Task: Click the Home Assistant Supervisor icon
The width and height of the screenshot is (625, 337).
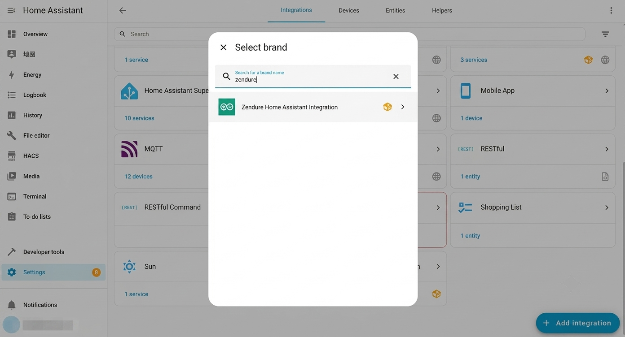Action: 129,91
